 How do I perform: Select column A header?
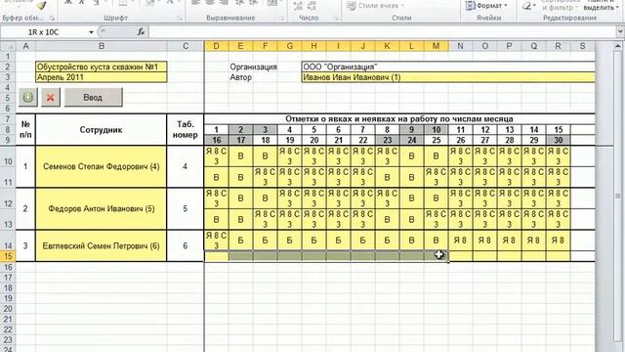(26, 46)
